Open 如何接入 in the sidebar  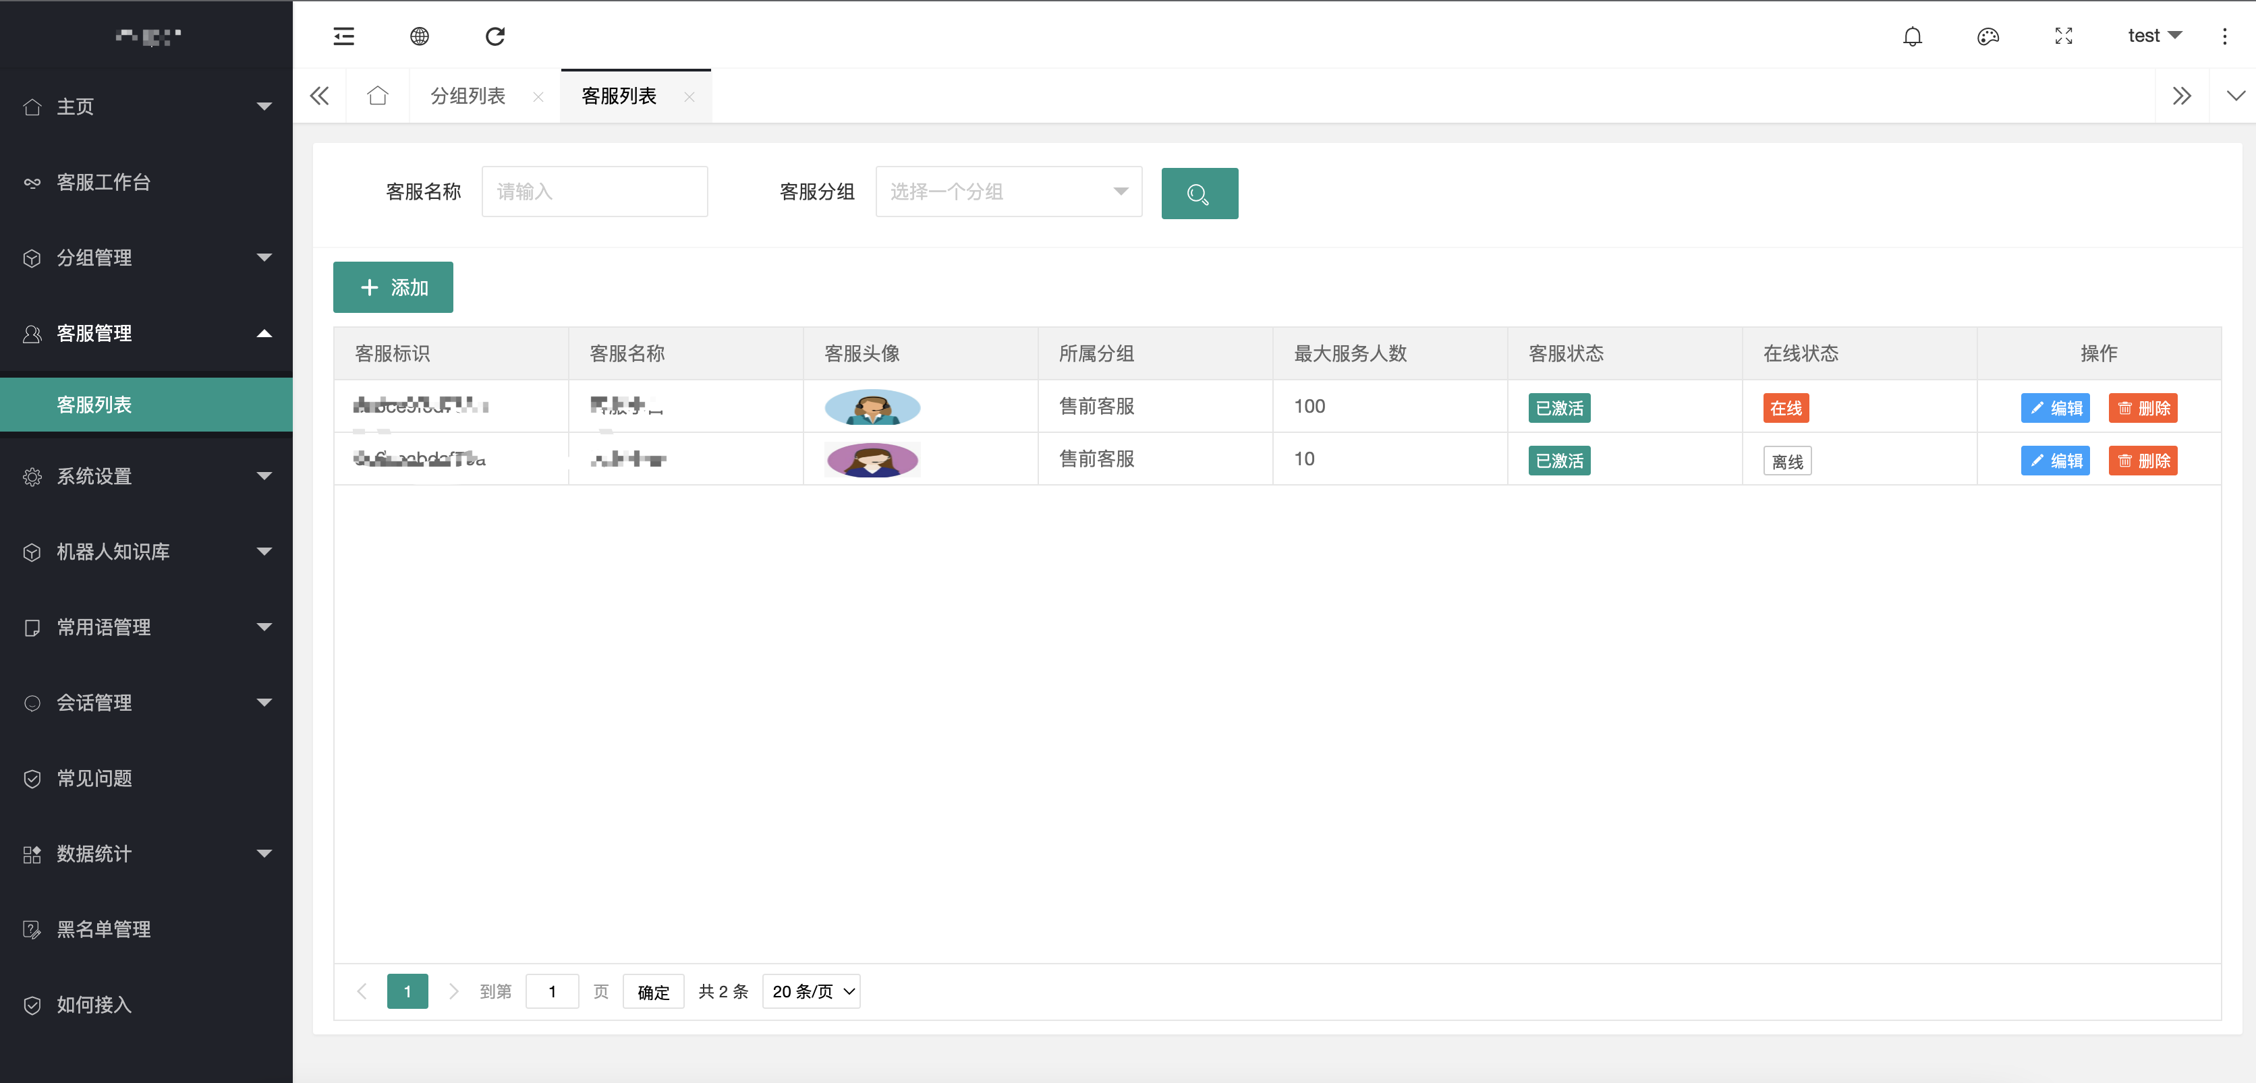coord(146,1004)
